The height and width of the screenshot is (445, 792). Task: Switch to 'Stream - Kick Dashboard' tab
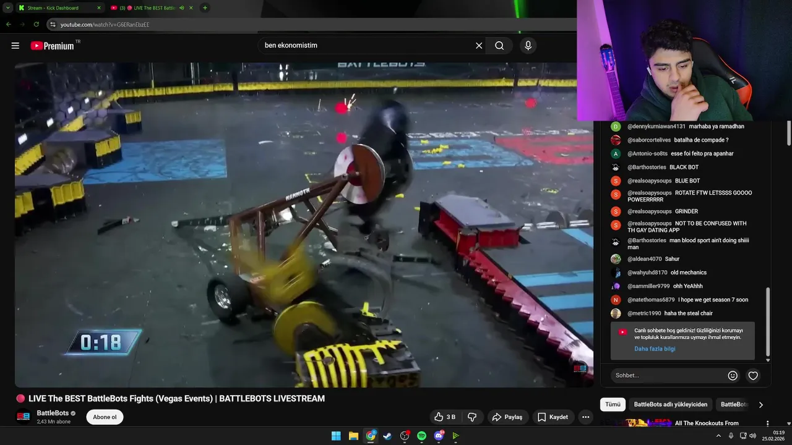[53, 8]
